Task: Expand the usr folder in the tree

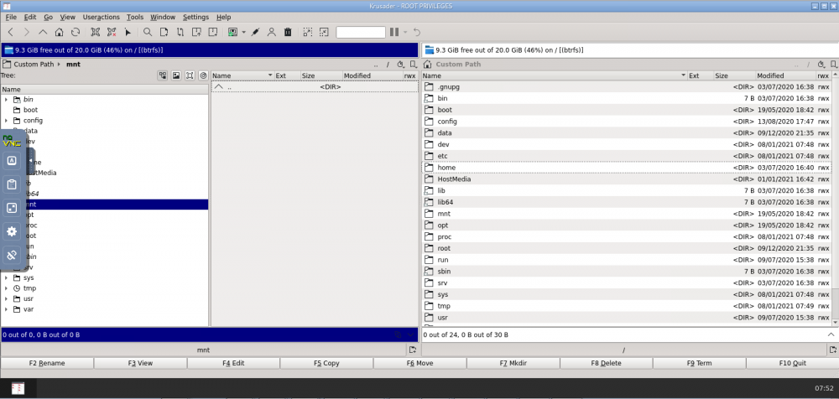Action: [x=7, y=298]
